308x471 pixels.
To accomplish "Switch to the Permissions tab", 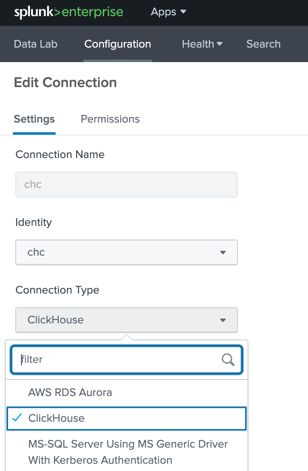I will click(110, 119).
